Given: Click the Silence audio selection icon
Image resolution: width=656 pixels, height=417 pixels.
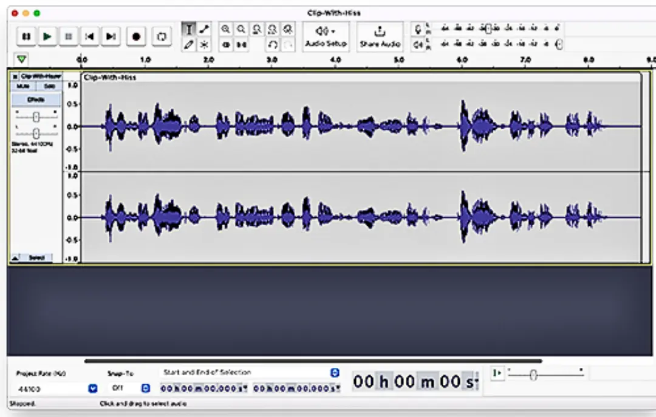Looking at the screenshot, I should (241, 44).
